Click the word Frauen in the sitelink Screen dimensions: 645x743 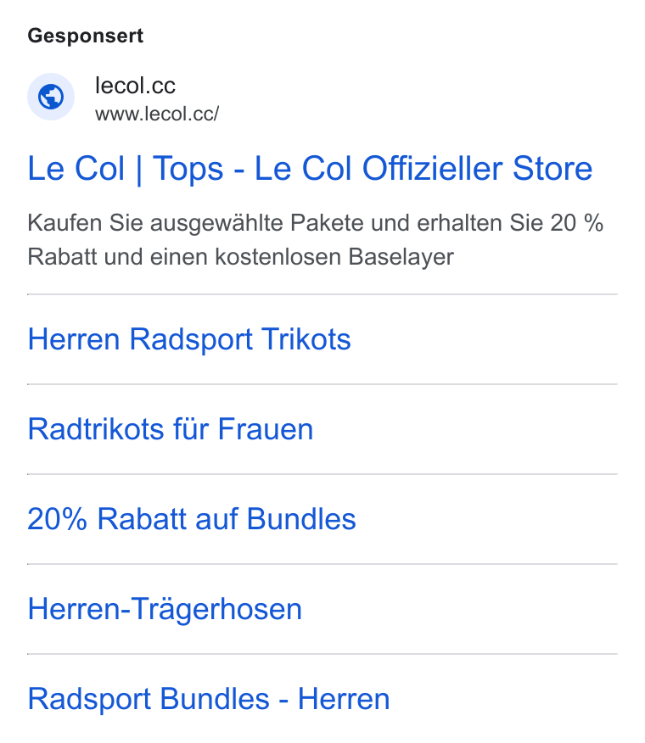click(x=266, y=429)
